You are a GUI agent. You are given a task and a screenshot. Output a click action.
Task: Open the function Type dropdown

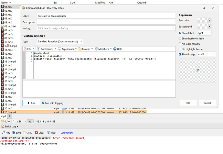click(x=60, y=41)
